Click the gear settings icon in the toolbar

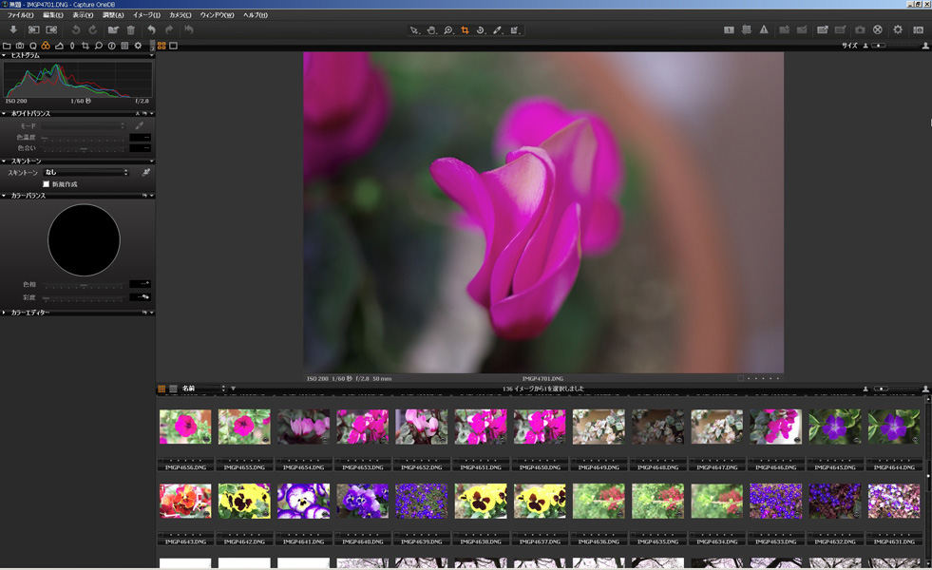pos(898,30)
